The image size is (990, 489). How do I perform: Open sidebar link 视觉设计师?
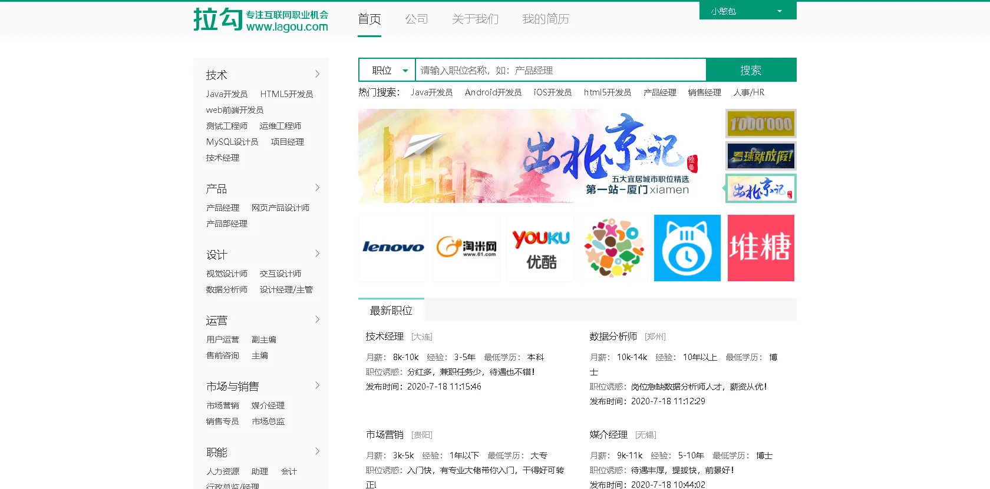227,274
